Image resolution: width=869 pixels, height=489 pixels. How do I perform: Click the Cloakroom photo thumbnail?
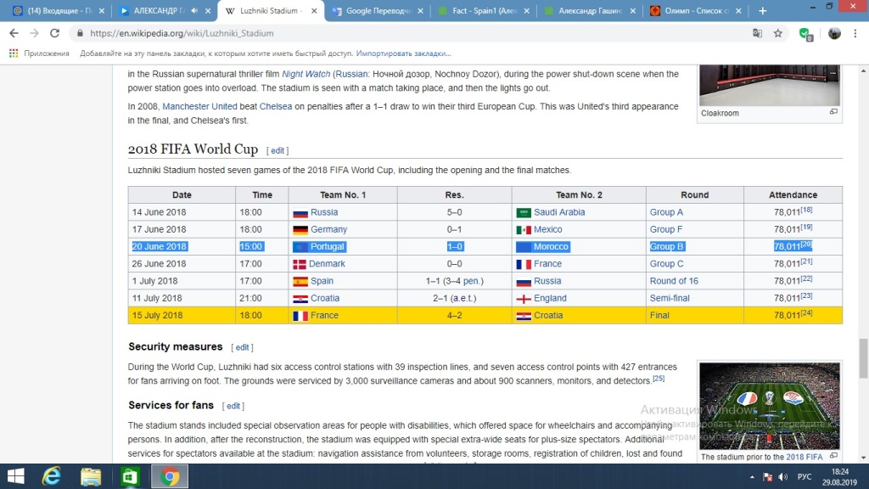(769, 85)
